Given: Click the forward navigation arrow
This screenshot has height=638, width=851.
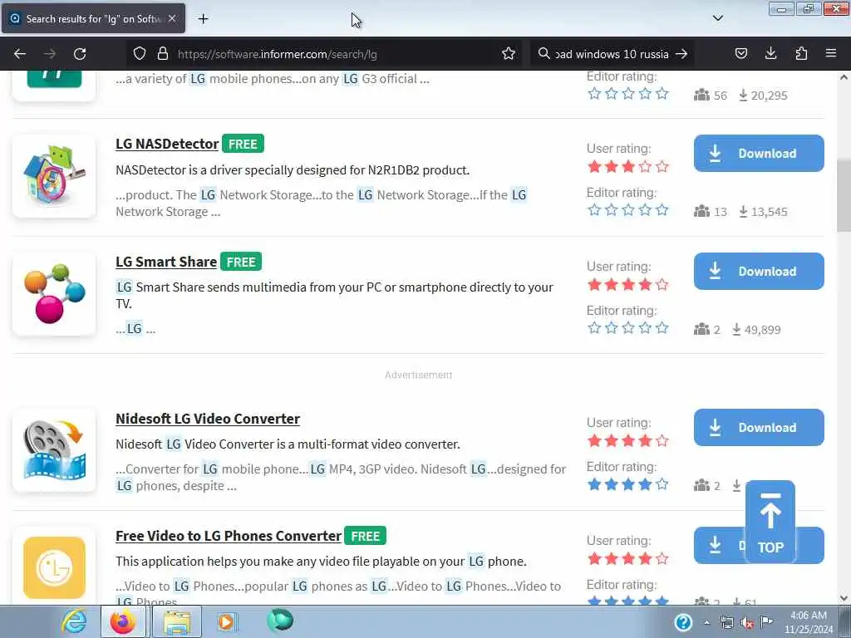Looking at the screenshot, I should [x=49, y=54].
